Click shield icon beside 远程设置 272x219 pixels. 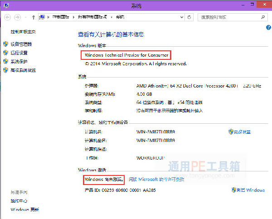(6, 53)
